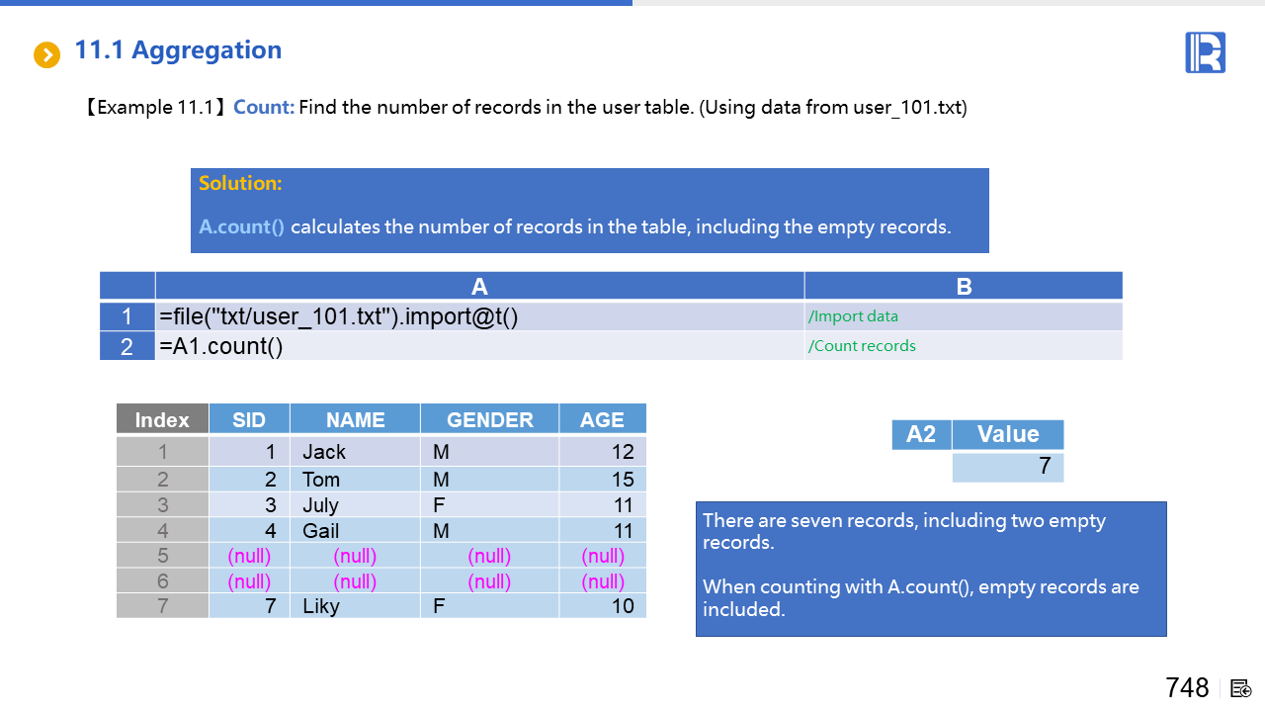Select row 2 header in code grid

(127, 346)
